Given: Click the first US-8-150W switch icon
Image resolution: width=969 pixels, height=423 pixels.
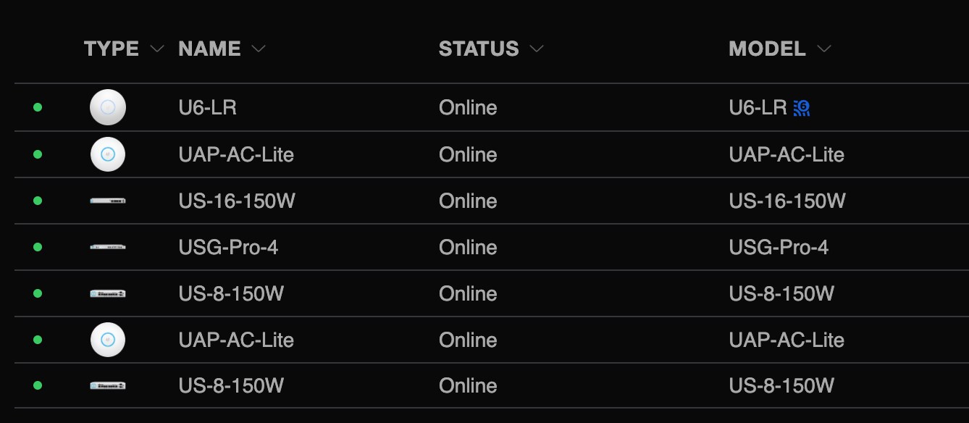Looking at the screenshot, I should click(x=108, y=293).
